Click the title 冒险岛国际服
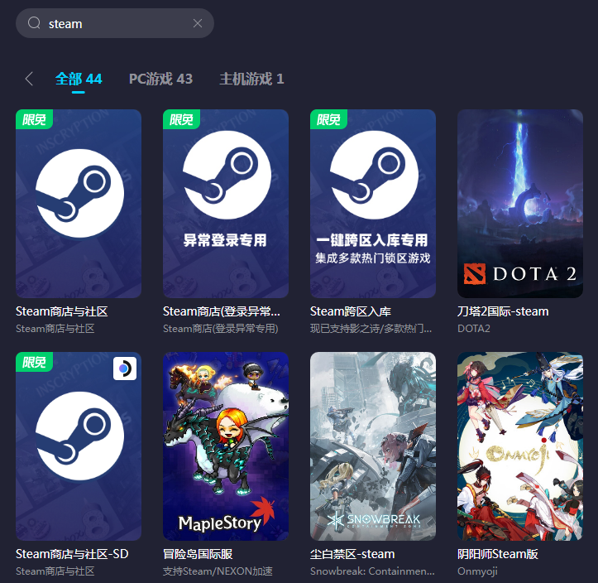This screenshot has width=598, height=583. click(x=198, y=554)
